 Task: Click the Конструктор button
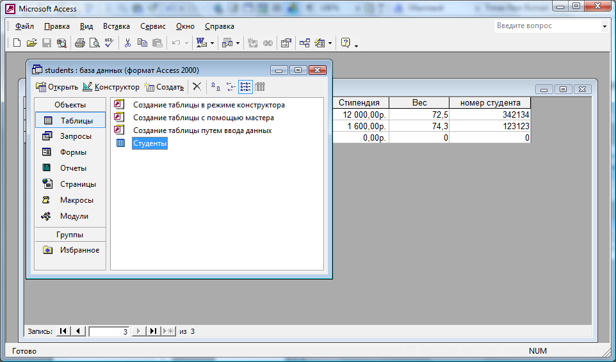pyautogui.click(x=111, y=87)
